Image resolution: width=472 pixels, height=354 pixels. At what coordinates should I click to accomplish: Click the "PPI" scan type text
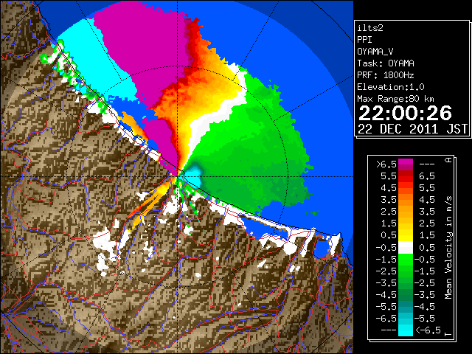[364, 40]
